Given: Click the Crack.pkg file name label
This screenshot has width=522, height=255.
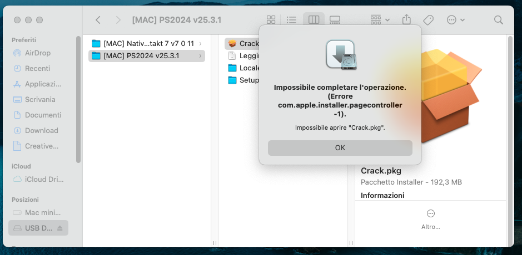Looking at the screenshot, I should 381,171.
